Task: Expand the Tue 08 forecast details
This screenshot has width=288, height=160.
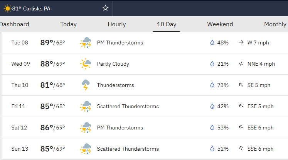Action: click(x=145, y=43)
